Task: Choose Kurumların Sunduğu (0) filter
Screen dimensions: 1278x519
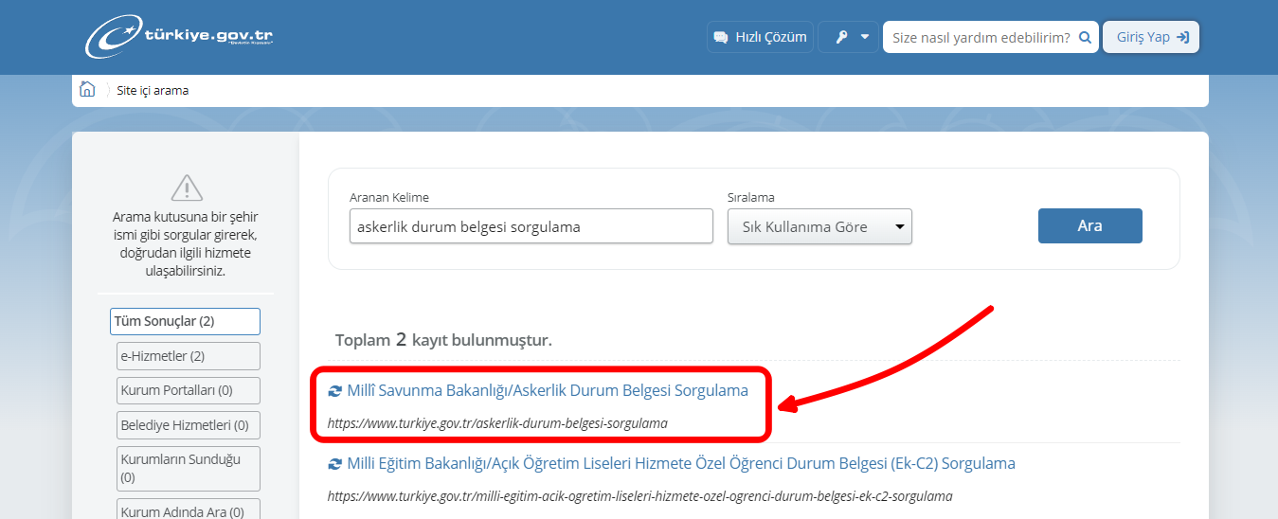Action: coord(188,468)
